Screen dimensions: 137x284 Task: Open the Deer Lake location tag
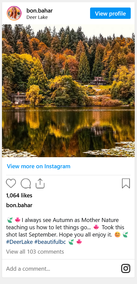point(37,17)
